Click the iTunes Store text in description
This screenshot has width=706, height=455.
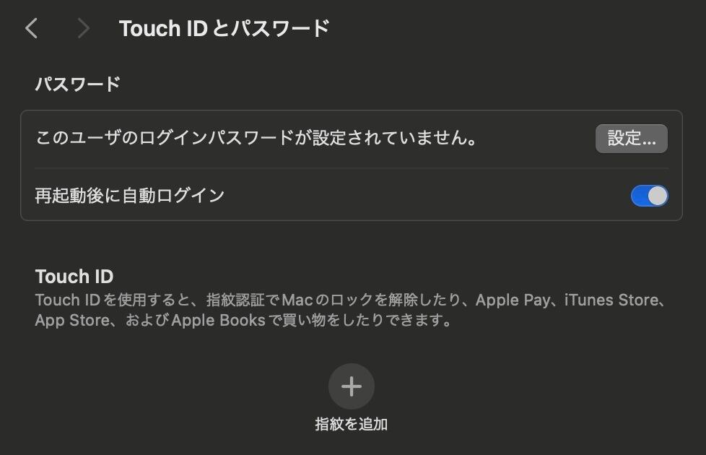(x=611, y=300)
